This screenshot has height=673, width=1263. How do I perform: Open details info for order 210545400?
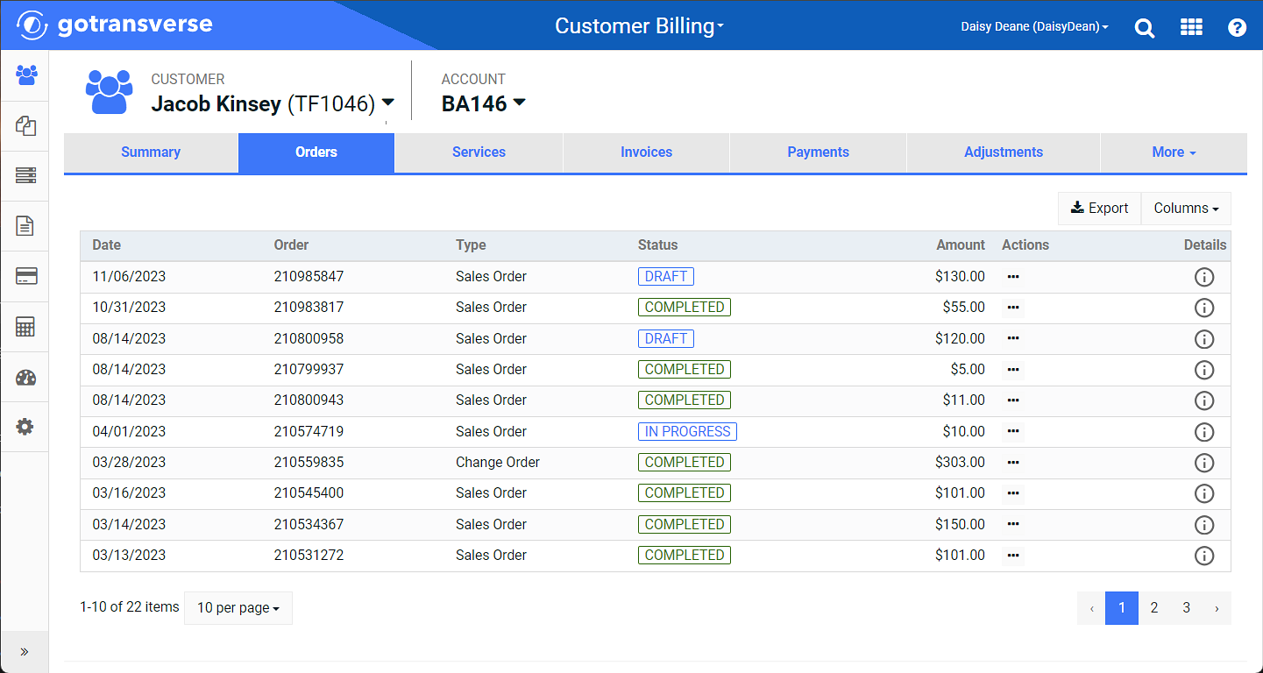[1204, 493]
